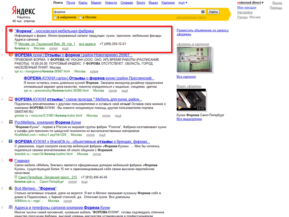Open 'ФОРЕМА кухни | Отзывы' Новогиреево result
Viewport: 289px width, 217px height.
tap(73, 55)
